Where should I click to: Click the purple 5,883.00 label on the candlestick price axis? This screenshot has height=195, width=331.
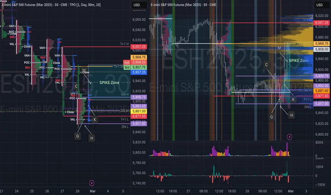tap(322, 86)
